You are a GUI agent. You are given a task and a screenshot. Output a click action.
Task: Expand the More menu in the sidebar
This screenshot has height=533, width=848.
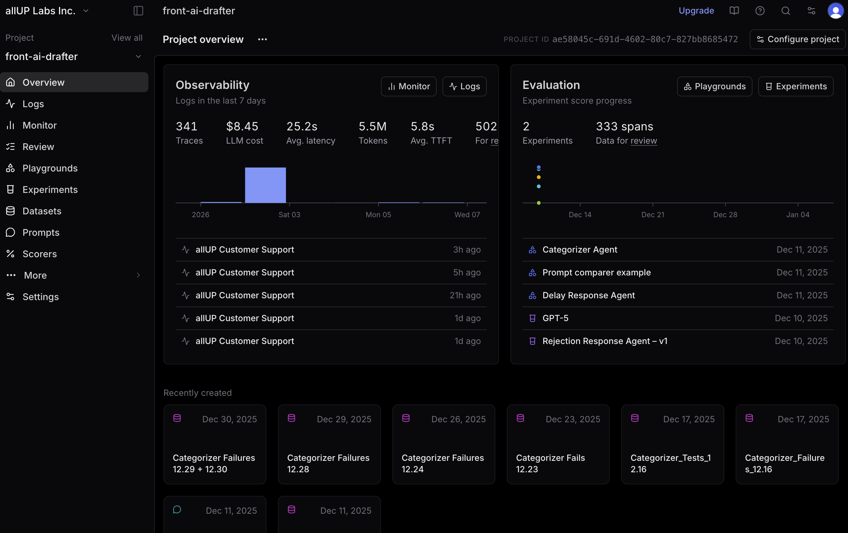[35, 275]
